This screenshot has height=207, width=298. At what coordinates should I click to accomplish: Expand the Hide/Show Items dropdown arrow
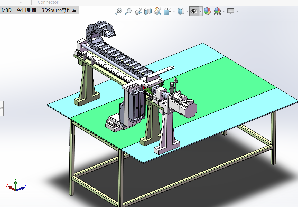click(x=201, y=11)
